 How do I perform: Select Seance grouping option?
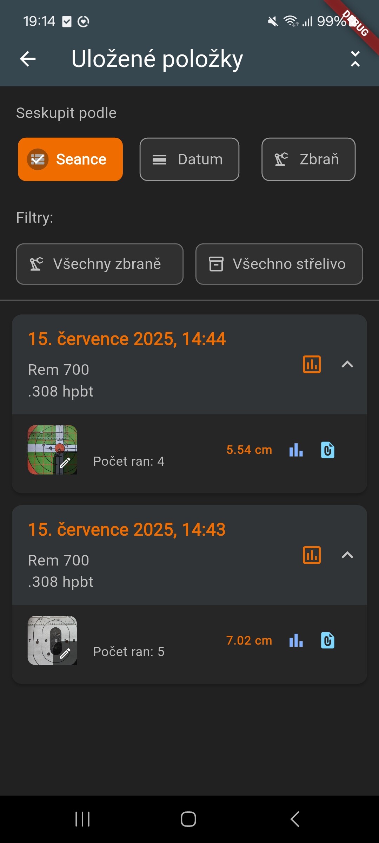click(70, 159)
